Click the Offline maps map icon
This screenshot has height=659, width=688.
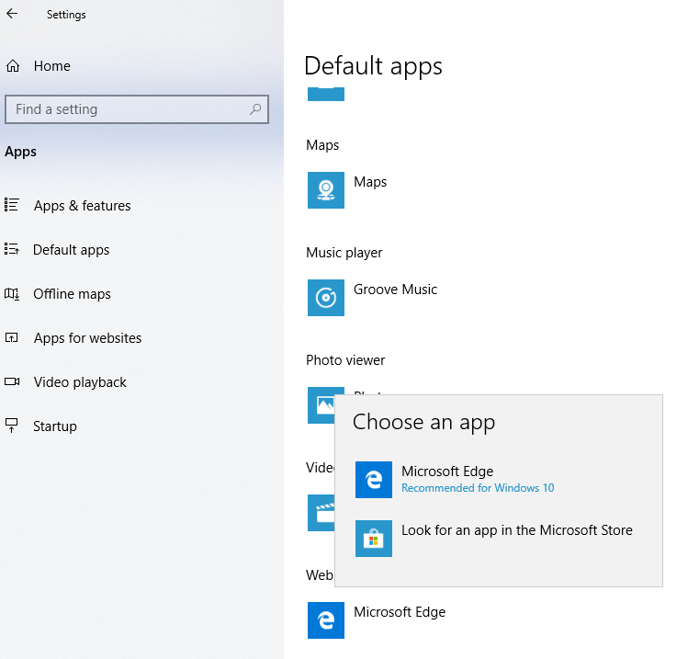12,293
